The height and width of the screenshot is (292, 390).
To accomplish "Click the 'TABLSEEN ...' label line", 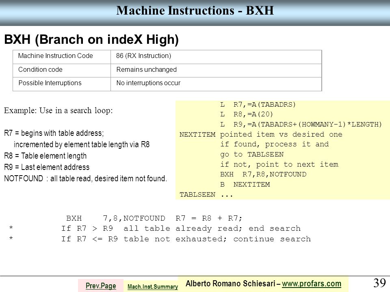I will (x=206, y=195).
